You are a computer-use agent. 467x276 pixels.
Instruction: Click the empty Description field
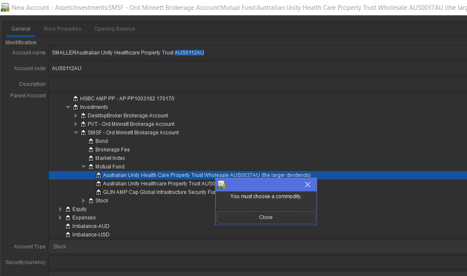(258, 84)
